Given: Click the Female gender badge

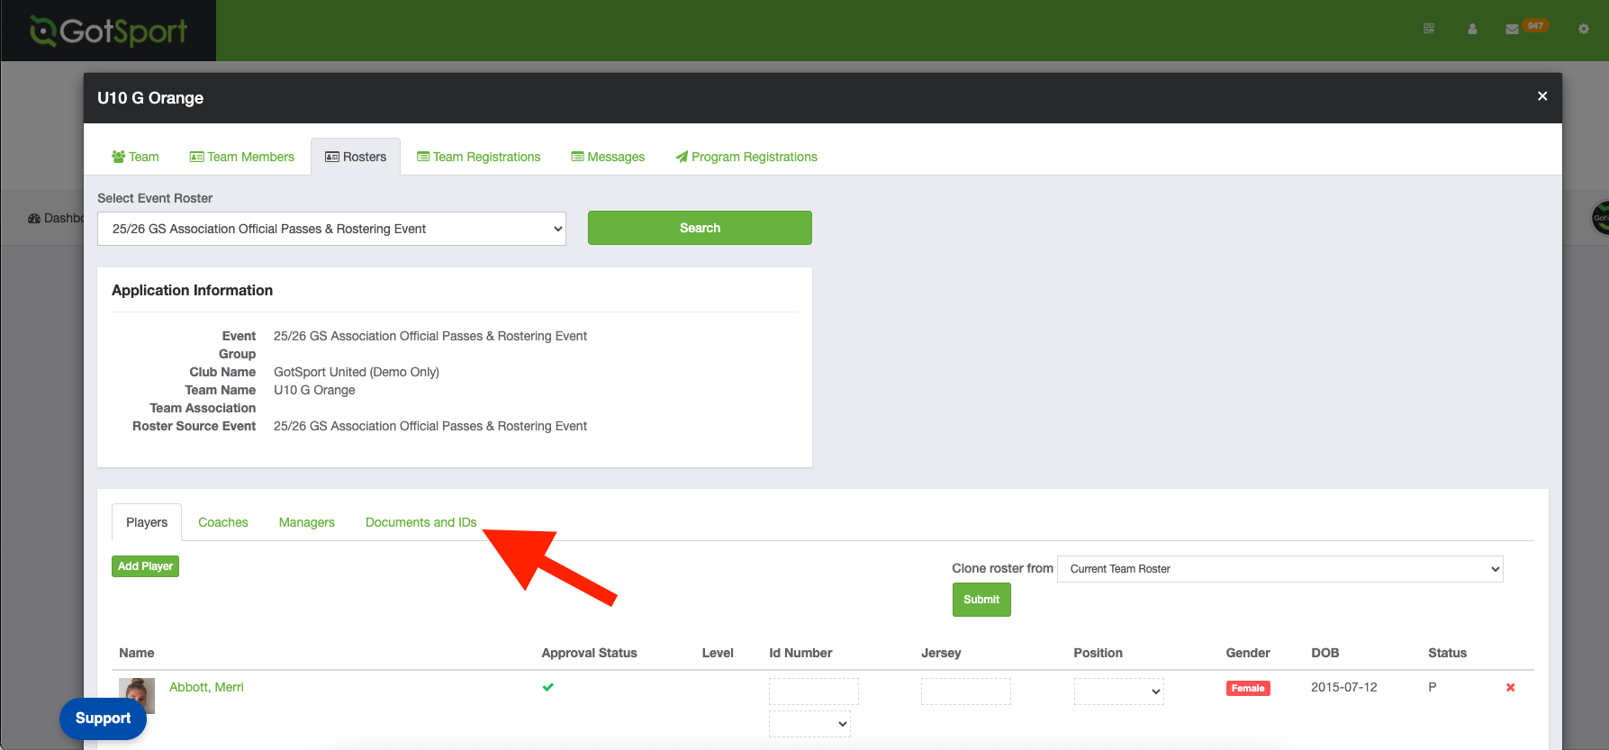Looking at the screenshot, I should (x=1248, y=688).
